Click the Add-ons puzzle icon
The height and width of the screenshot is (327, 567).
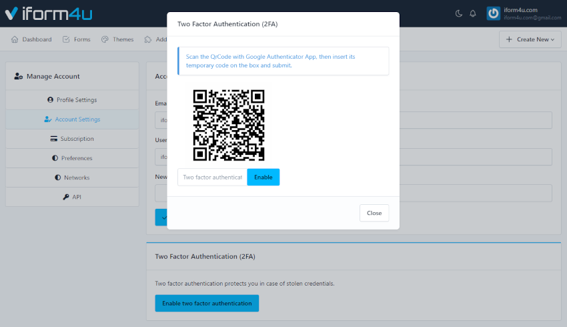(x=148, y=39)
